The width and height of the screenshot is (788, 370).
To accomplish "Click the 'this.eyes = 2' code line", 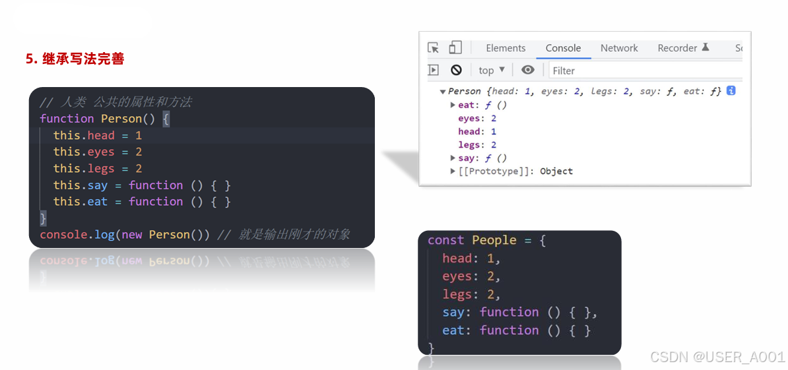I will 98,152.
